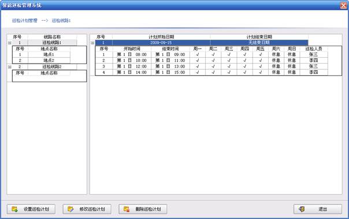This screenshot has height=219, width=349.
Task: Click 周六 休息 cell in the 08:00 row
Action: click(x=276, y=54)
